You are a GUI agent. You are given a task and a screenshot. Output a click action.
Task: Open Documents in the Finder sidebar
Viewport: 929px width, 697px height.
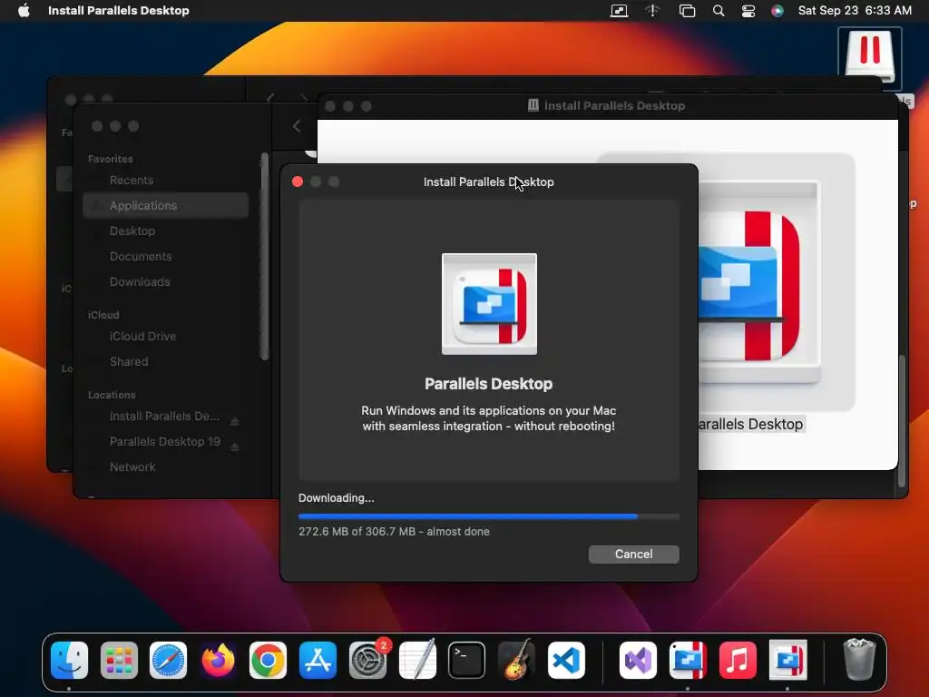141,257
